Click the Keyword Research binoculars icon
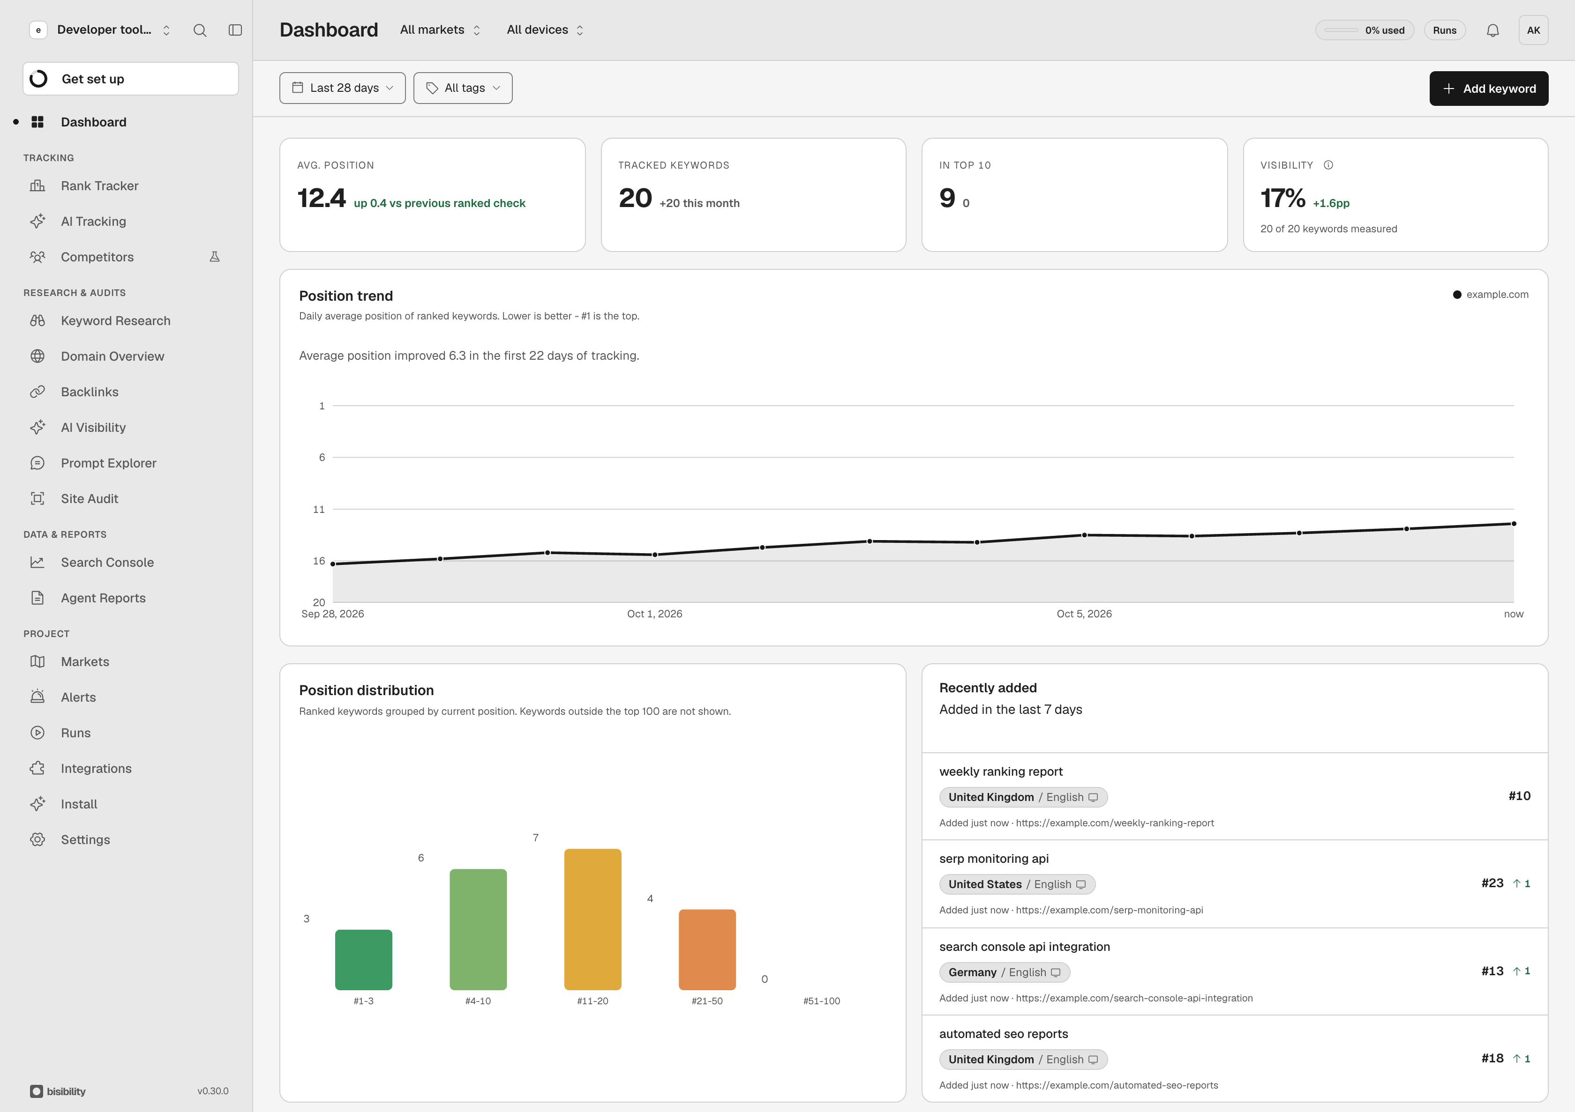This screenshot has height=1112, width=1575. pos(37,321)
